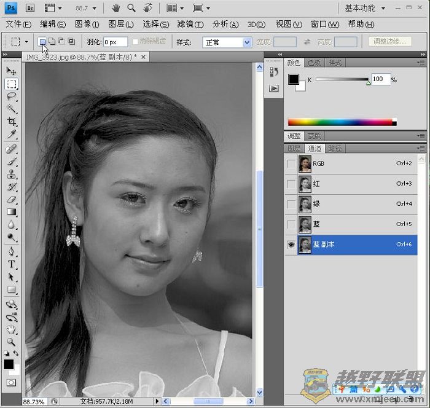Show the 红 channel visibility
430x408 pixels.
point(291,184)
